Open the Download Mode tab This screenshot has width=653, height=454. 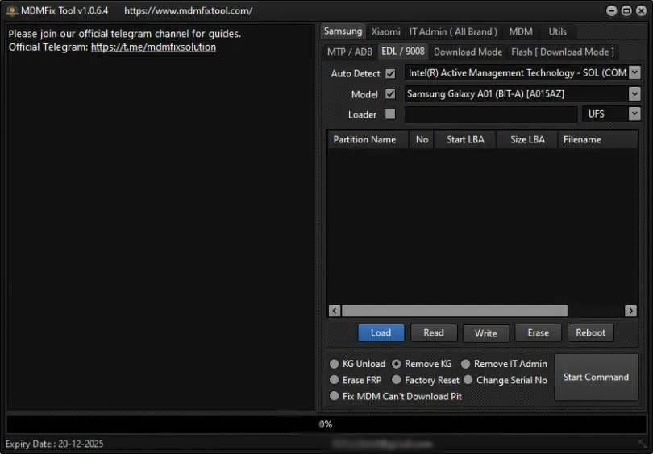(468, 52)
